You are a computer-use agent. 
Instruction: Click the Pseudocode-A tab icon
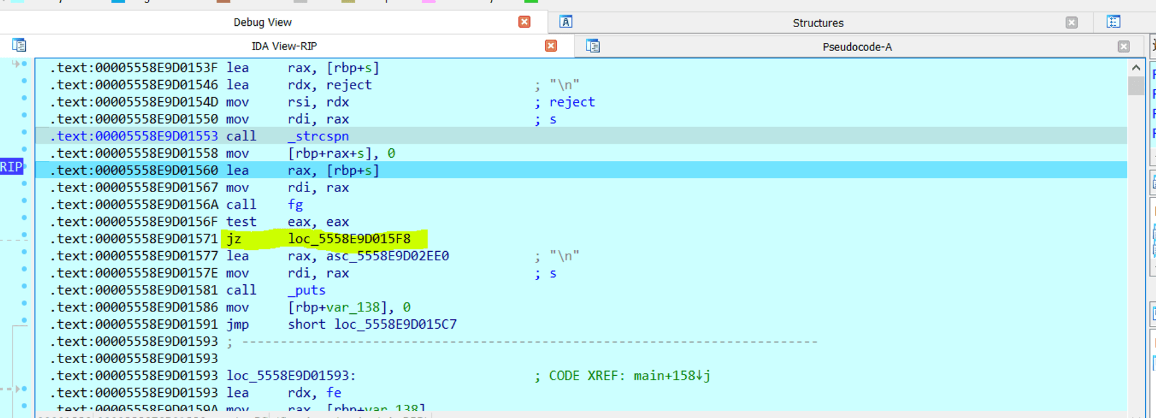592,46
